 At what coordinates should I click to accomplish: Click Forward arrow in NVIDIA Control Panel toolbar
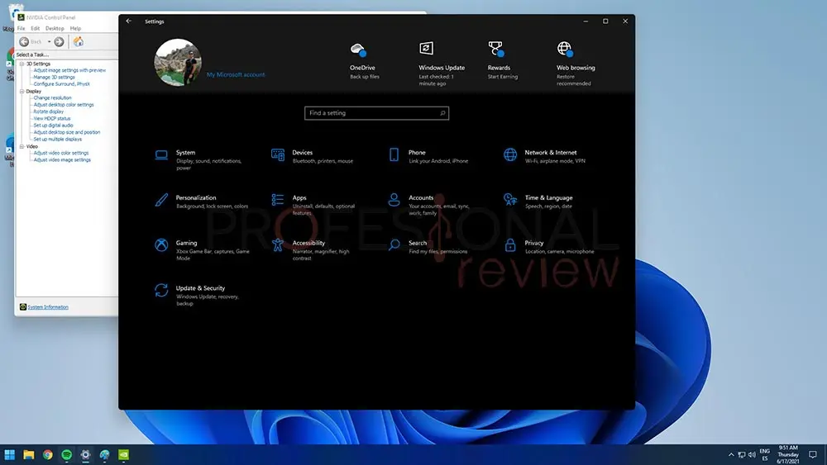[x=59, y=41]
